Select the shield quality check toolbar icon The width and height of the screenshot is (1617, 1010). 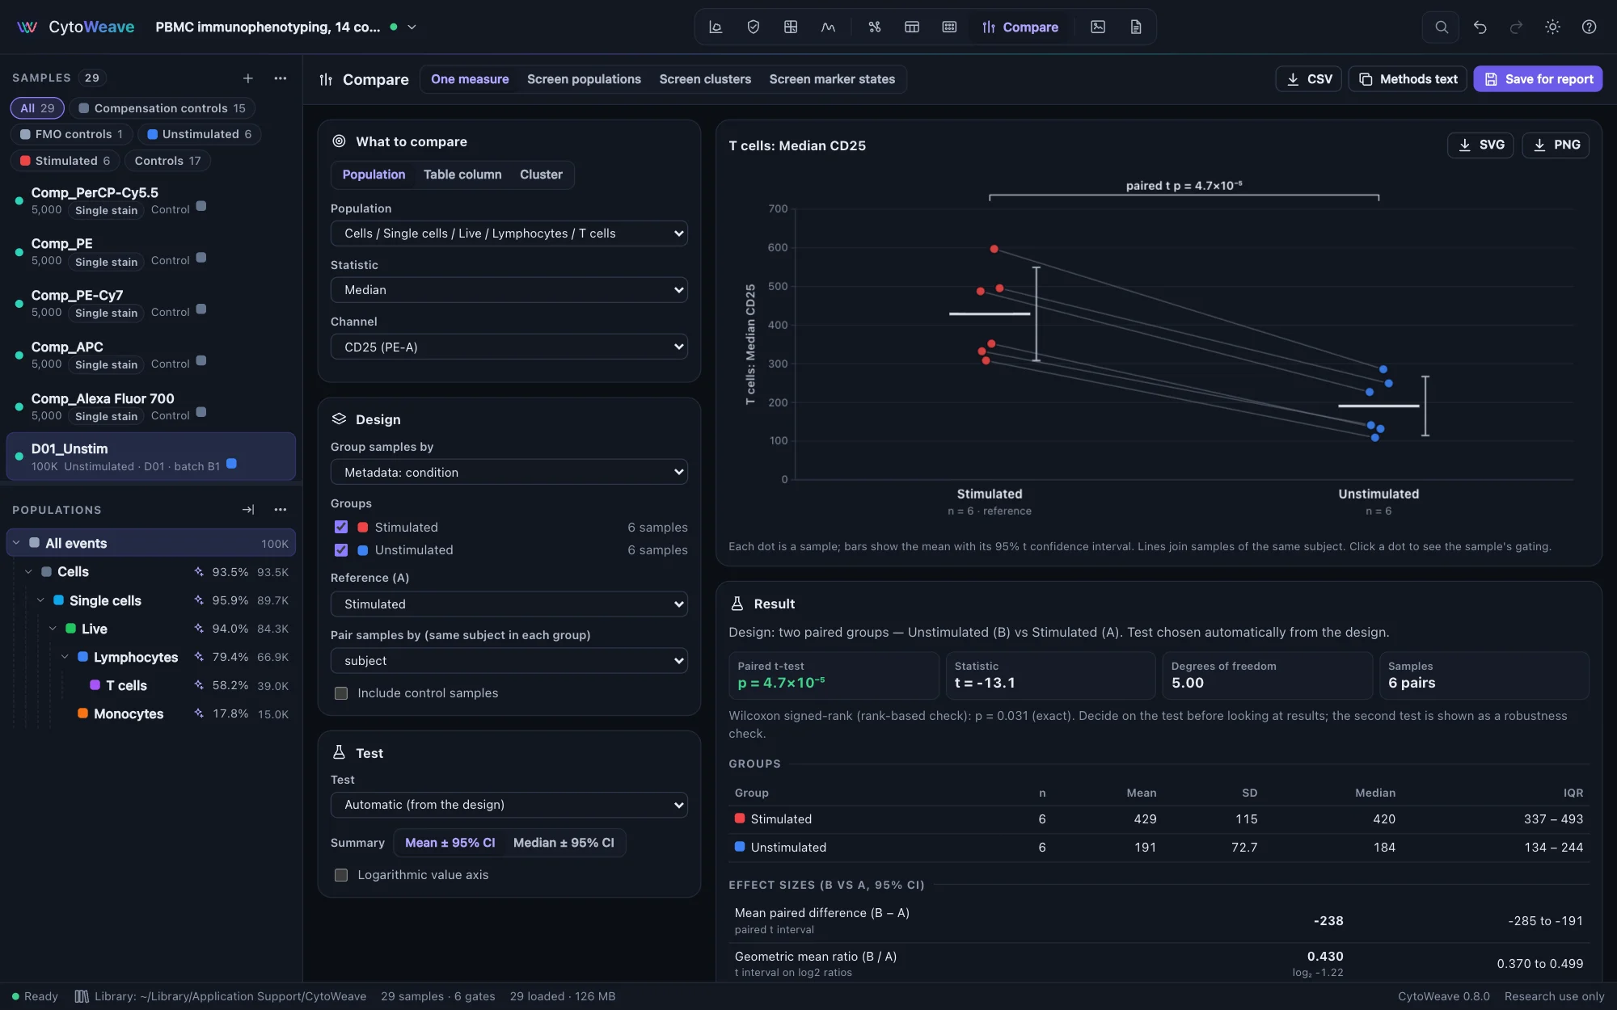[753, 27]
